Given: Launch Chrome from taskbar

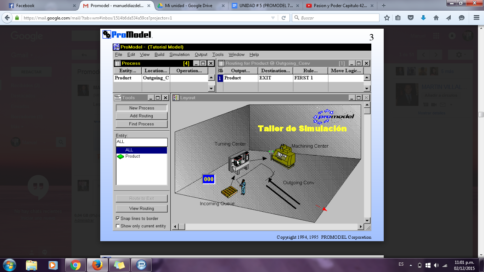Looking at the screenshot, I should [75, 265].
